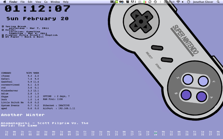Open the Window menu

[x=55, y=2]
